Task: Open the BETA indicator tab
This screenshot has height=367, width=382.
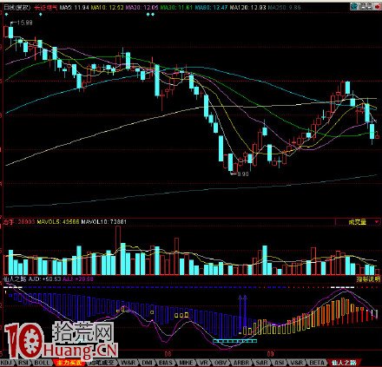Action: coord(317,363)
